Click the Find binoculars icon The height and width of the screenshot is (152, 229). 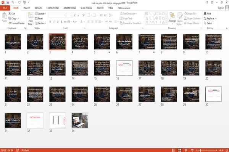[x=205, y=14]
